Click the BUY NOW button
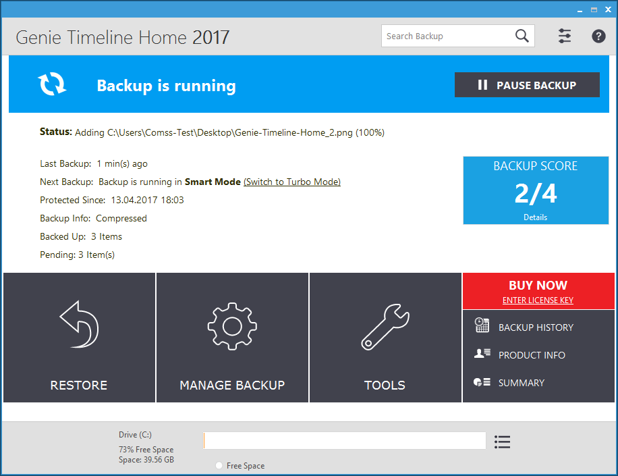Viewport: 618px width, 476px height. [538, 285]
